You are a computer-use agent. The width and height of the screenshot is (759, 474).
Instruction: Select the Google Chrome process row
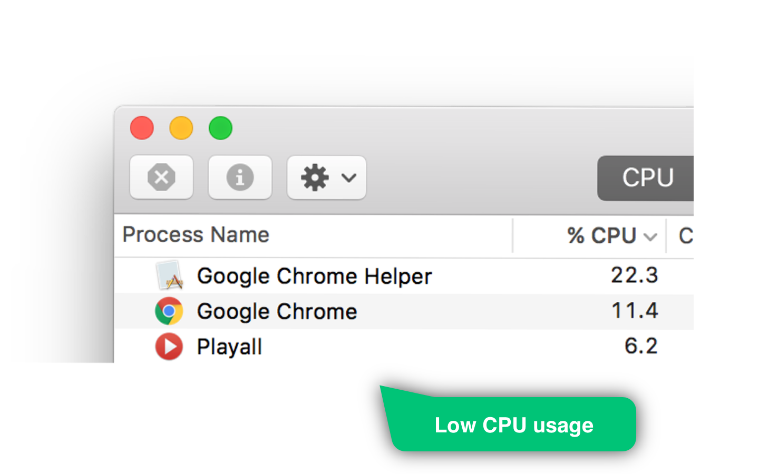[x=404, y=311]
